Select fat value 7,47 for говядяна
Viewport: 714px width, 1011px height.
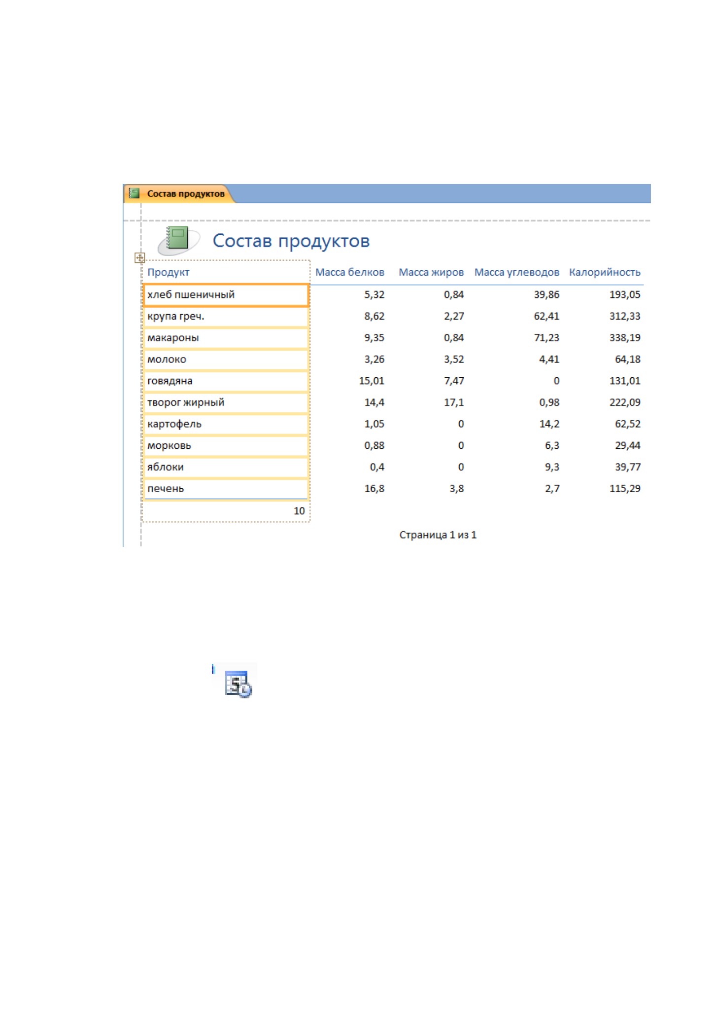pyautogui.click(x=454, y=381)
